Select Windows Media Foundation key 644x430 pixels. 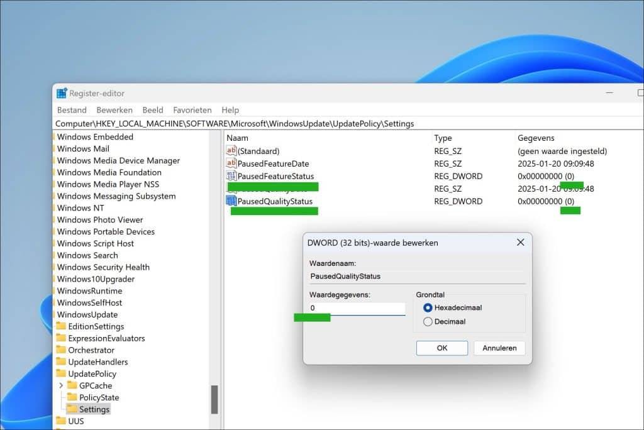pos(109,172)
